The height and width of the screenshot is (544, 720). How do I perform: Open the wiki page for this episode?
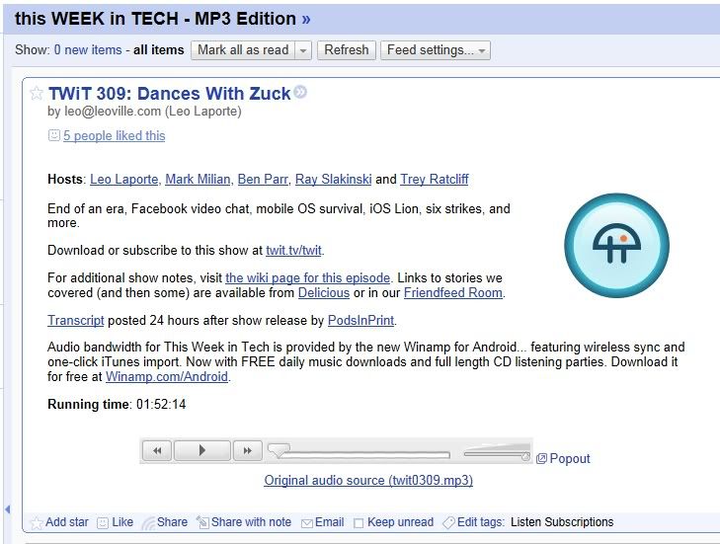click(x=307, y=277)
